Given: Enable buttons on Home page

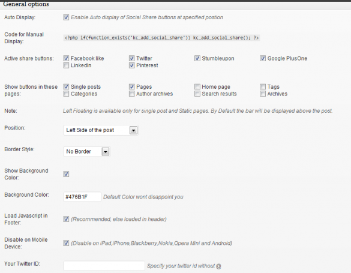Looking at the screenshot, I should [197, 86].
